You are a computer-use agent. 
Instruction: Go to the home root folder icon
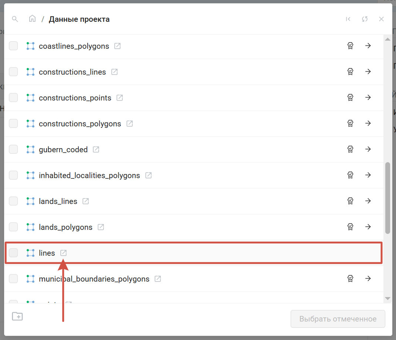pyautogui.click(x=33, y=19)
